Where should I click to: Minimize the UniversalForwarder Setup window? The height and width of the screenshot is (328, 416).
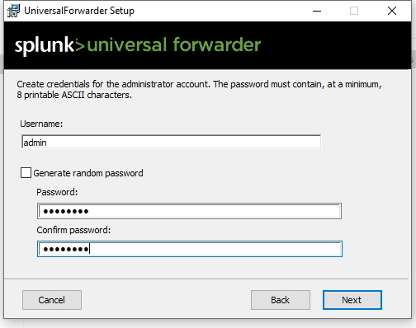(317, 11)
